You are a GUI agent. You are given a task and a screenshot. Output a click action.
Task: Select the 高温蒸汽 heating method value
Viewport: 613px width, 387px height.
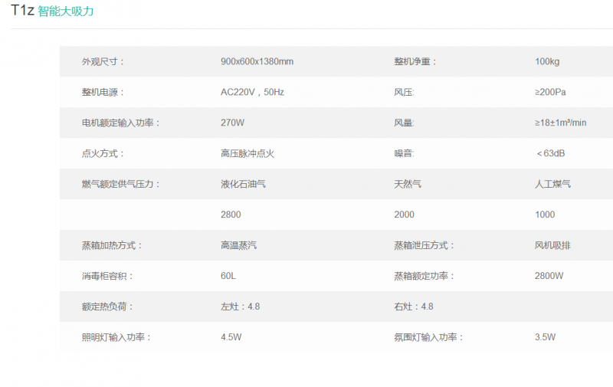coord(238,245)
